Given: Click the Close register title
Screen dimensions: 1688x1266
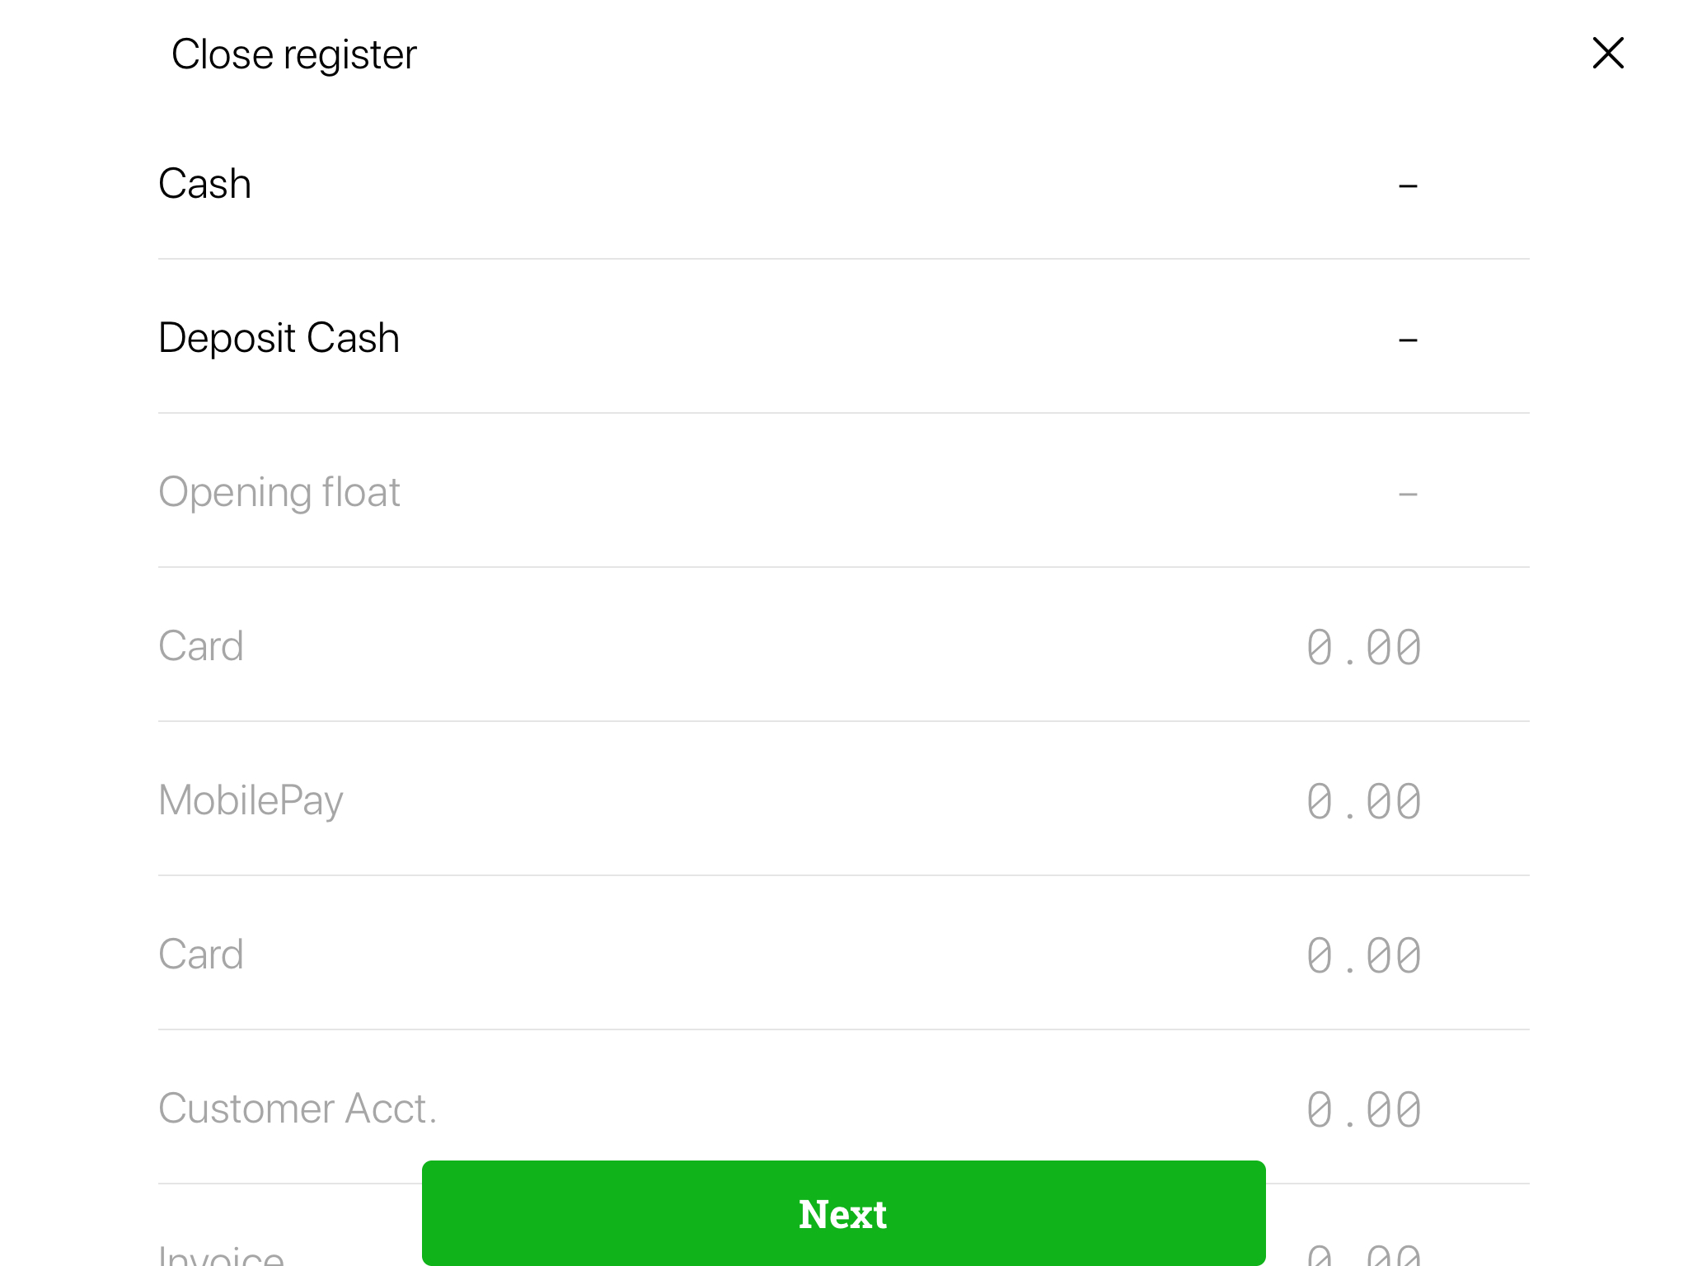Looking at the screenshot, I should click(293, 54).
